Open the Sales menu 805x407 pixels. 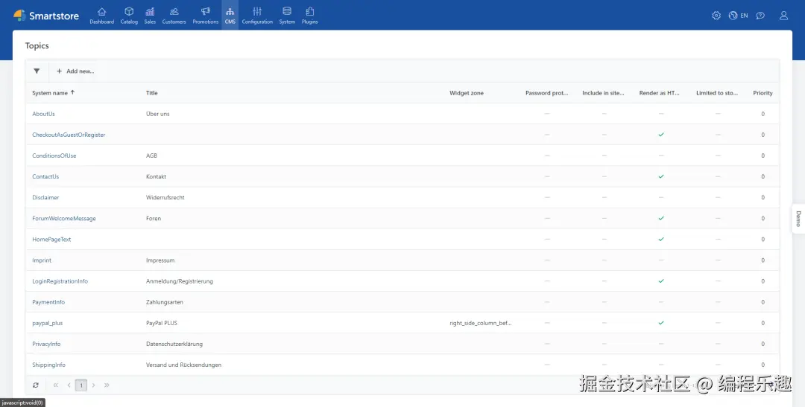click(150, 16)
